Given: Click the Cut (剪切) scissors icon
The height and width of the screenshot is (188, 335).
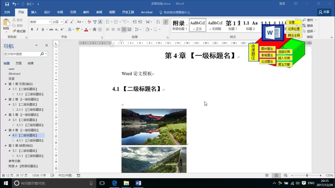Looking at the screenshot, I should tap(14, 20).
